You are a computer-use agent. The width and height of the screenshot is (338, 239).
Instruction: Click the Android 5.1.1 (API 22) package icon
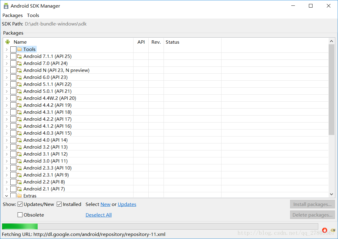coord(19,84)
